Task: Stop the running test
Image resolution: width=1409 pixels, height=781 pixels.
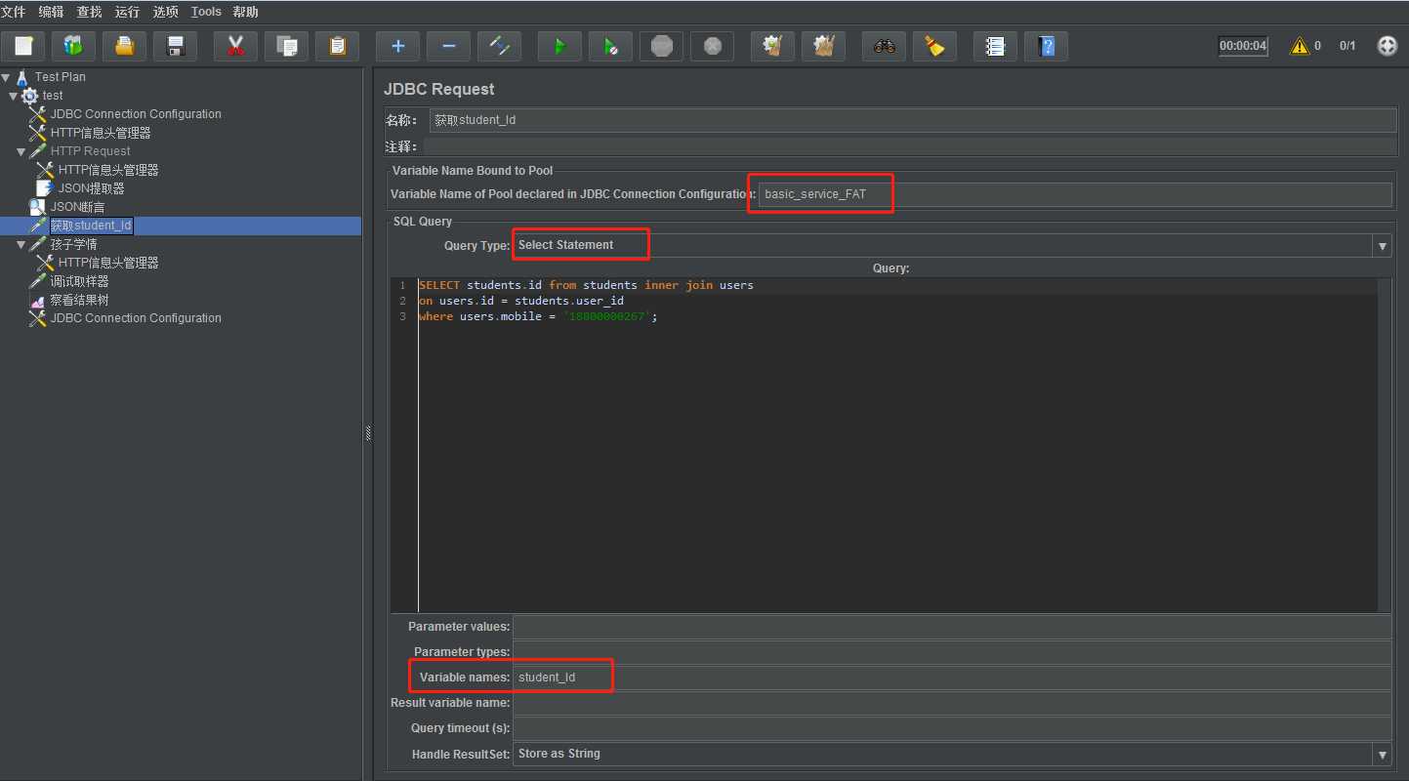Action: point(661,46)
